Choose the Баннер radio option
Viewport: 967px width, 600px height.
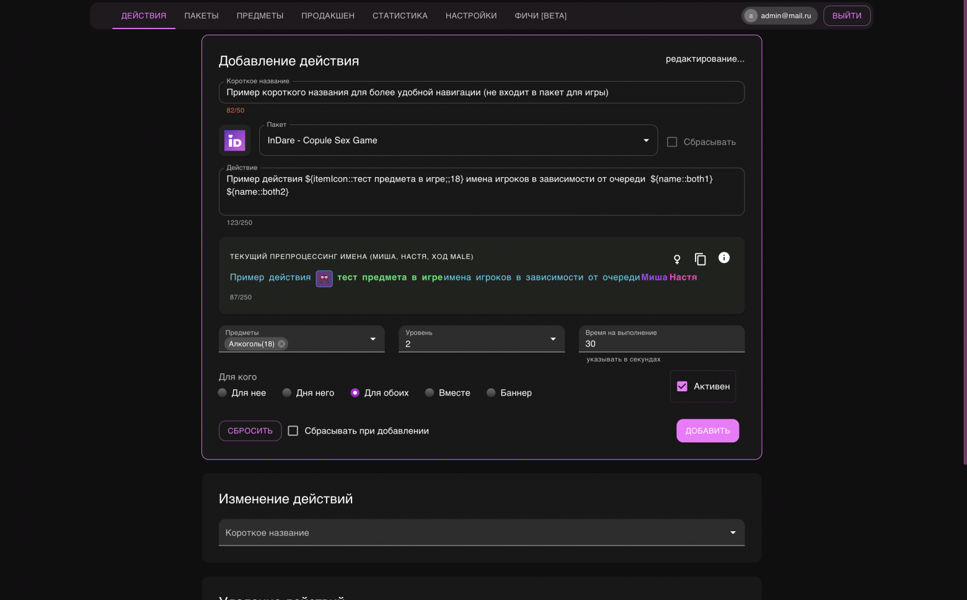[492, 393]
